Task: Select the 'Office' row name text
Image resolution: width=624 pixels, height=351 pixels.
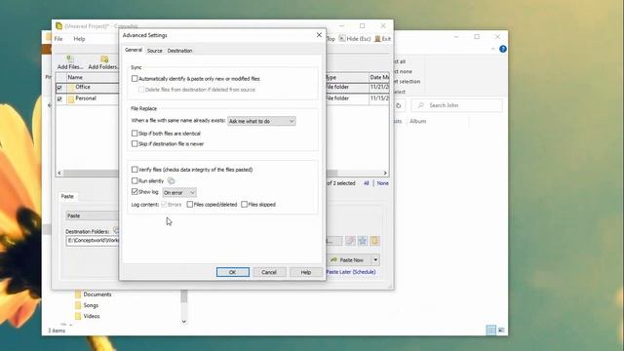Action: point(83,87)
